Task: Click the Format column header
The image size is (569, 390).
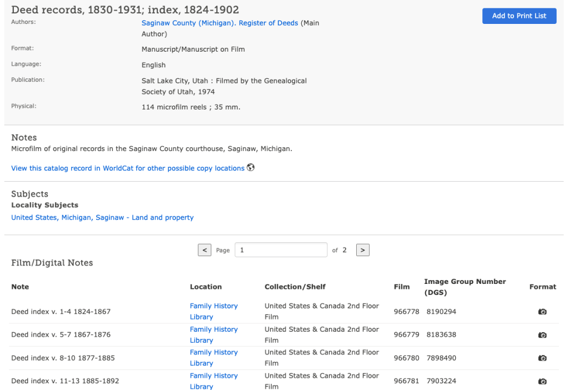Action: point(542,287)
